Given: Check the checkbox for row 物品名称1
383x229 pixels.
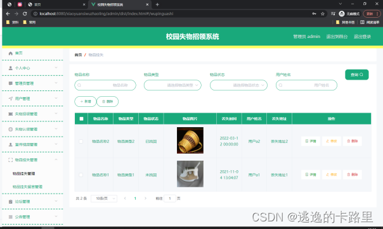Looking at the screenshot, I should [x=81, y=175].
